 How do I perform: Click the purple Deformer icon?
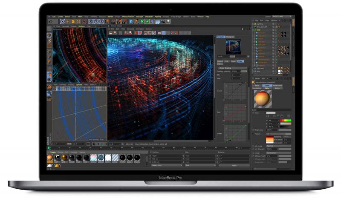[x=152, y=21]
